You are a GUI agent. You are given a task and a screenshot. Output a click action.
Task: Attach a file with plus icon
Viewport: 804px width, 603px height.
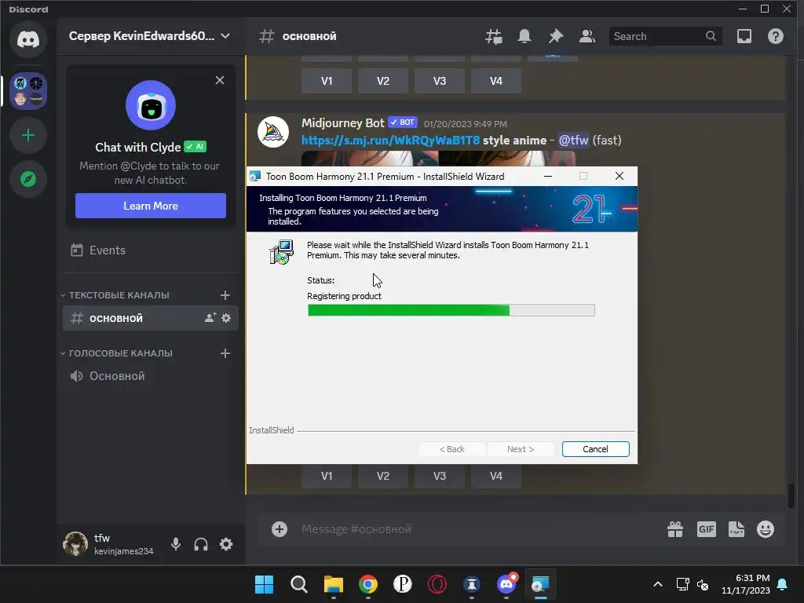pos(280,529)
